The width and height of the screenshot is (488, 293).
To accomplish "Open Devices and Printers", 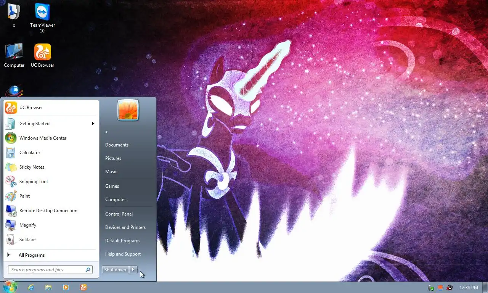I will (128, 227).
